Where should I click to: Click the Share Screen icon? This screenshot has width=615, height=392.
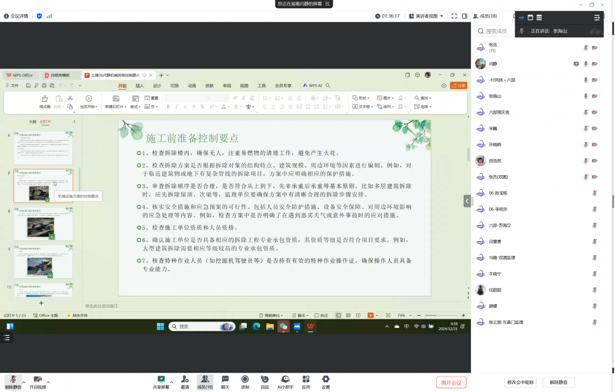pyautogui.click(x=161, y=382)
